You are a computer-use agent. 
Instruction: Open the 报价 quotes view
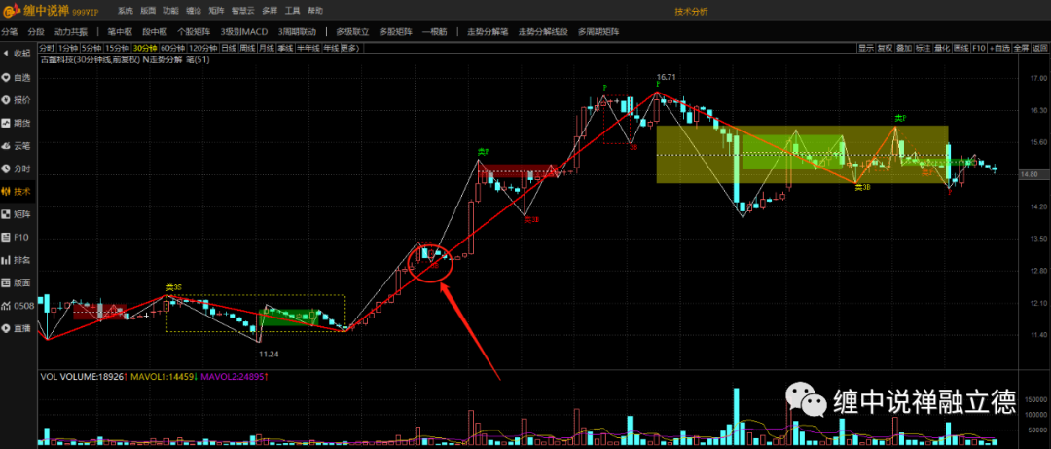[x=18, y=100]
